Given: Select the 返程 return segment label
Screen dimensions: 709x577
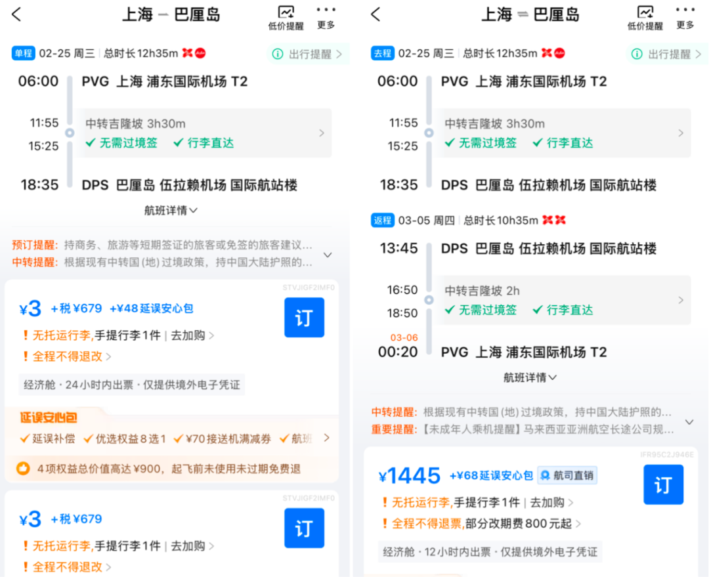Looking at the screenshot, I should (x=383, y=220).
